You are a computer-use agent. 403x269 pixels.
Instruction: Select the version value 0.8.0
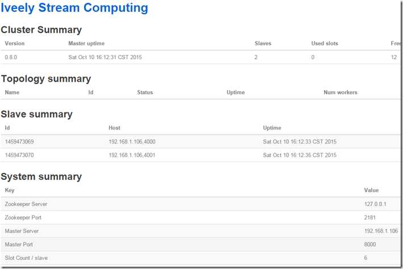pyautogui.click(x=11, y=57)
